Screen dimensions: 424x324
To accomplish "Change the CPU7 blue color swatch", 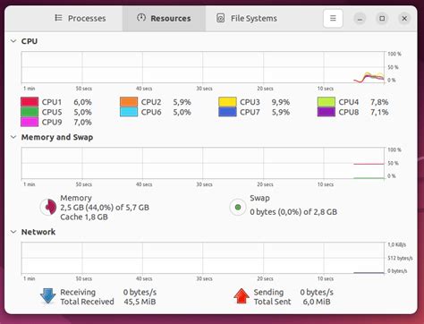I will click(x=227, y=112).
